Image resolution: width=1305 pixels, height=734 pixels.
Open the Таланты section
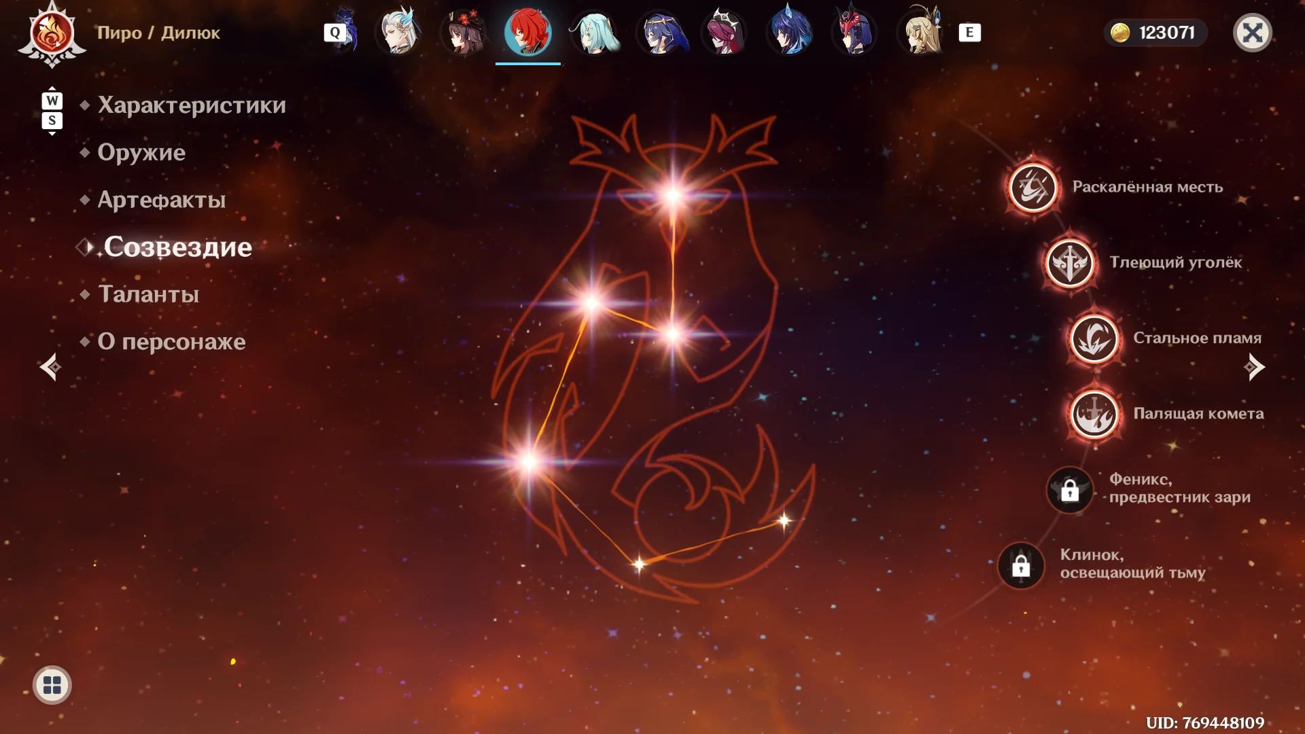tap(149, 294)
